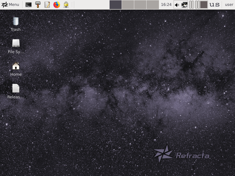Click the network connection tray icon
Viewport: 235px width, 176px height.
click(184, 5)
